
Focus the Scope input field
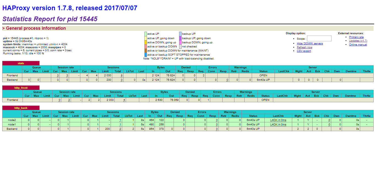point(319,39)
